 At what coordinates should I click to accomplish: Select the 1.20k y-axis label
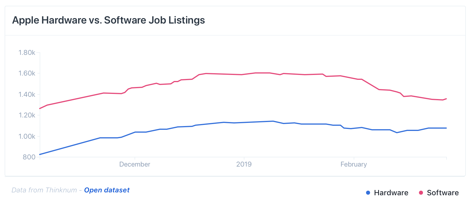click(27, 115)
